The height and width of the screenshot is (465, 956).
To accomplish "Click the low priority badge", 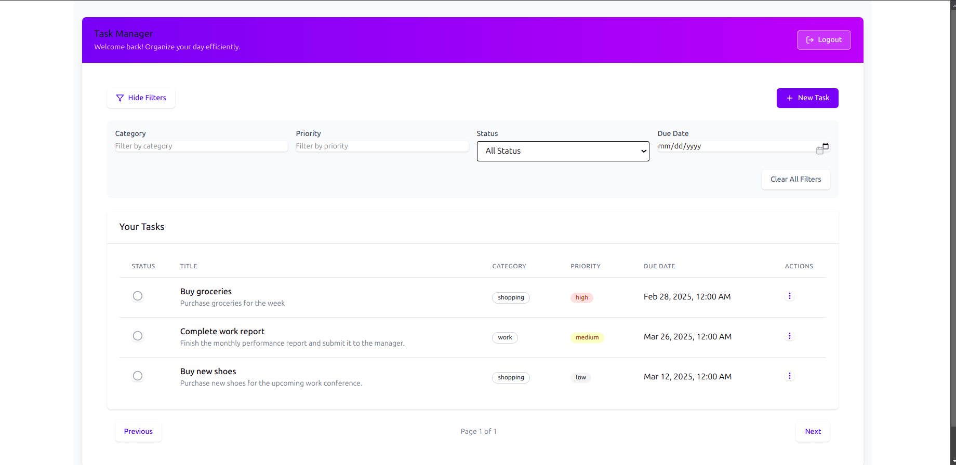I will point(581,377).
